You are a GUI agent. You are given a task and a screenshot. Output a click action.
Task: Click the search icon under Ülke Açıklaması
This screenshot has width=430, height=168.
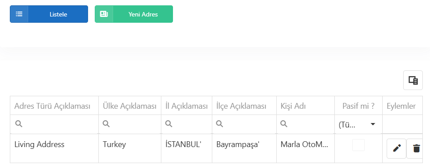pos(106,124)
